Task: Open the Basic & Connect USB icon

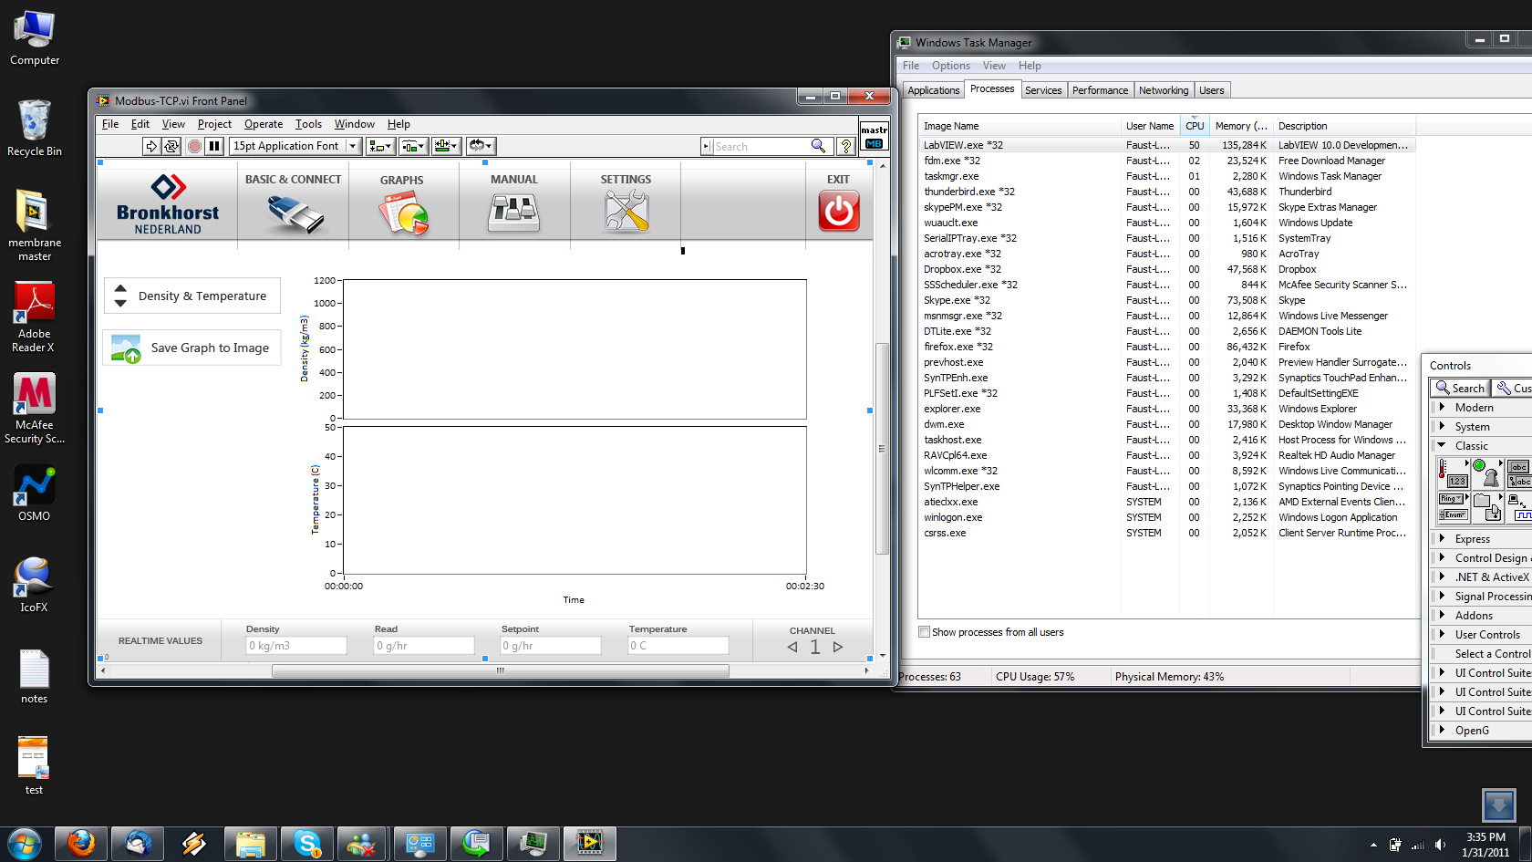Action: (295, 214)
